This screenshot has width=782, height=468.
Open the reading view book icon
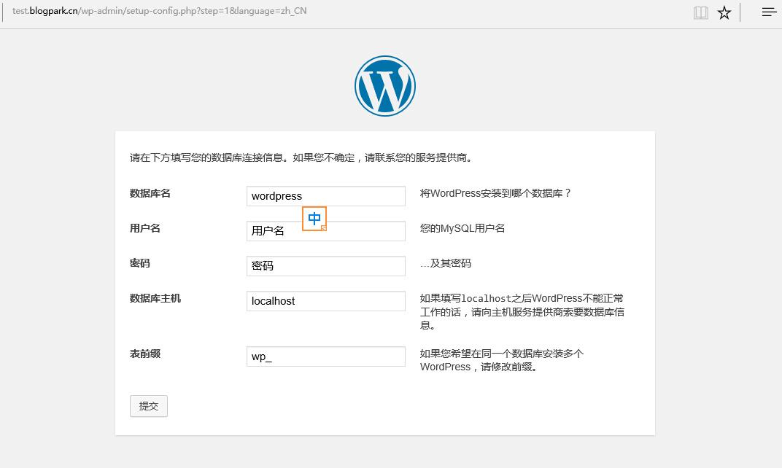point(701,12)
